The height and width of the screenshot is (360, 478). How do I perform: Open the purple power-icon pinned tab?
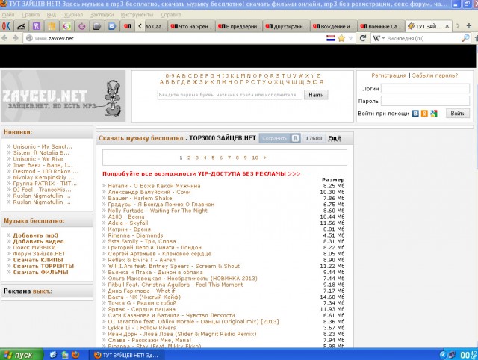tap(81, 27)
